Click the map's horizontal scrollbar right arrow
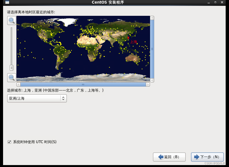Screen dimensions: 229x167 click(x=148, y=84)
